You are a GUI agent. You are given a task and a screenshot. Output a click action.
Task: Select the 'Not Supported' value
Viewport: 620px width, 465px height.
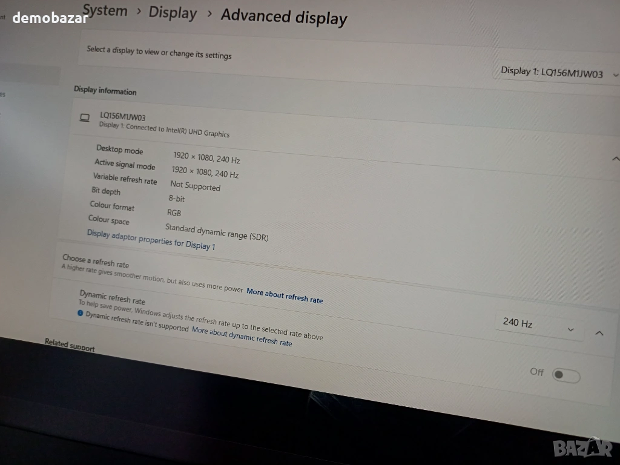(x=196, y=185)
